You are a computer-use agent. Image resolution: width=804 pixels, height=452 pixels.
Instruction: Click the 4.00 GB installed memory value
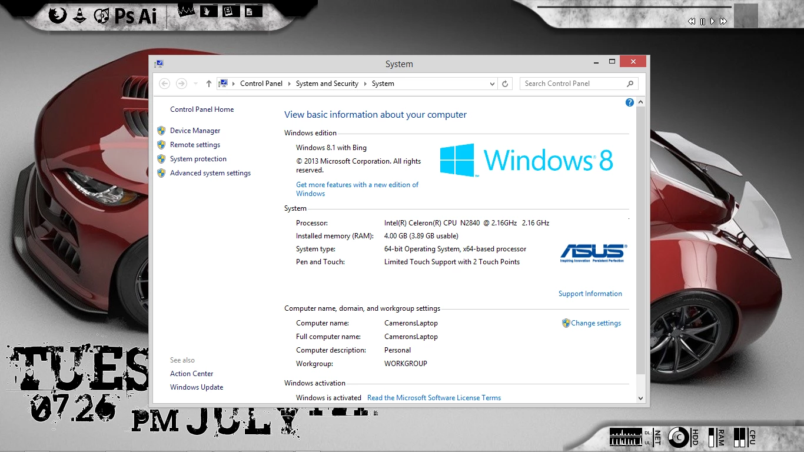[421, 236]
